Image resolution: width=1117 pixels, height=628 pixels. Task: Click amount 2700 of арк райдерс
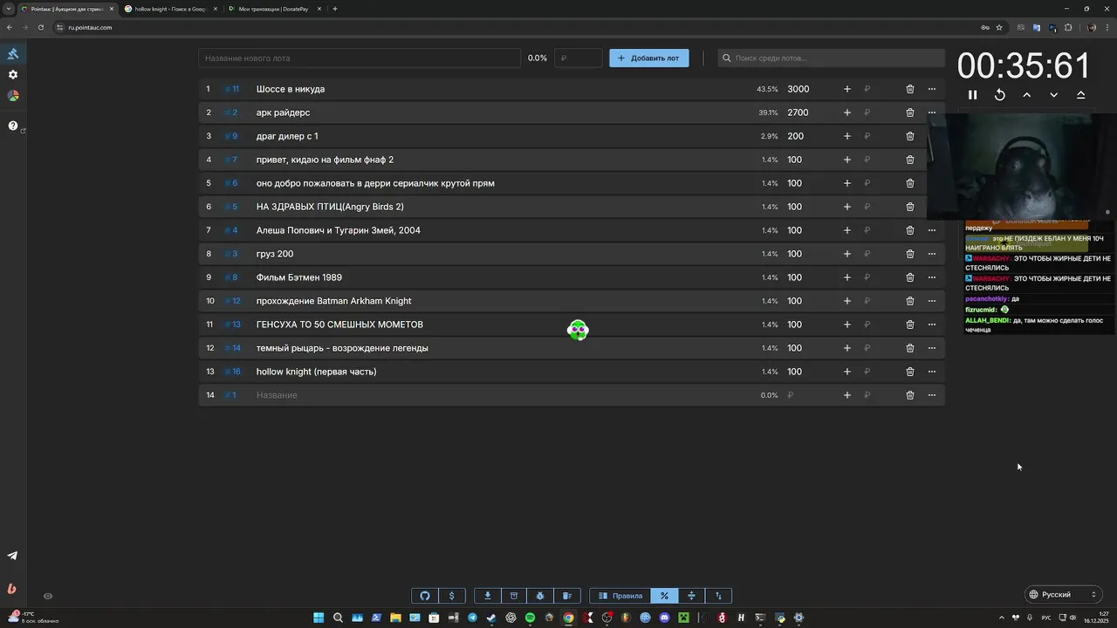(798, 113)
